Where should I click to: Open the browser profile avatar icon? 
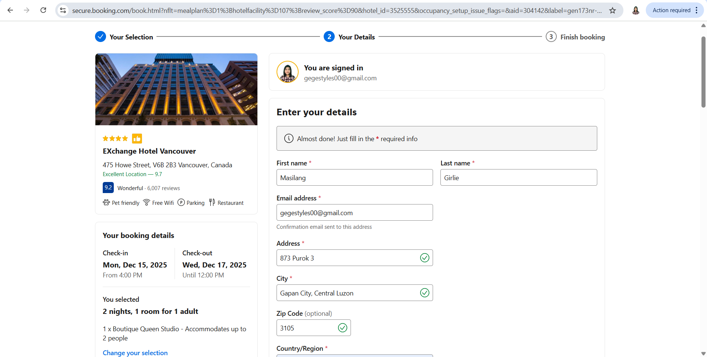(636, 10)
